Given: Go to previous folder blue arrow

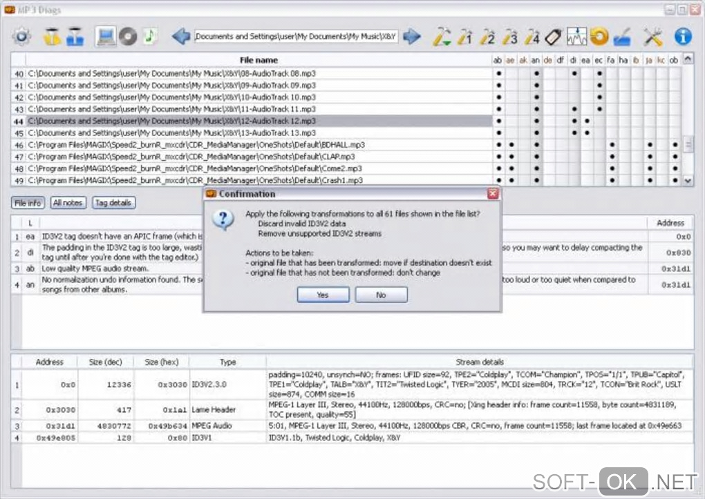Looking at the screenshot, I should [x=181, y=37].
